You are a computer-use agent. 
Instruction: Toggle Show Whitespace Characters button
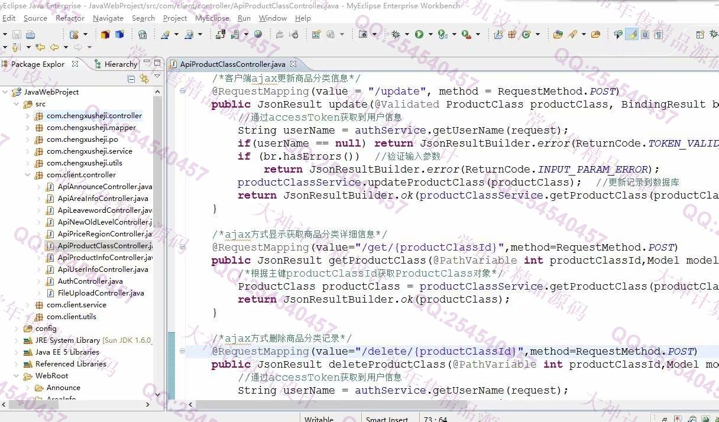coord(659,34)
